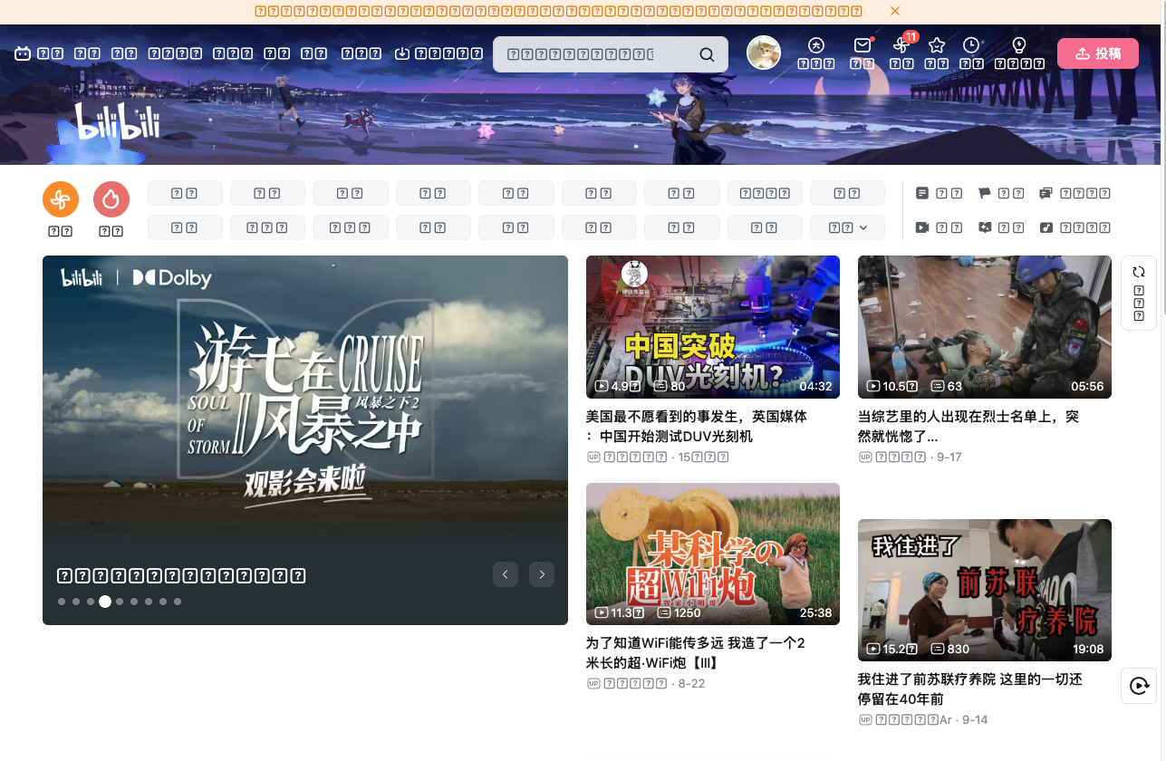Open title 为了知道WiFi能传多远

pos(696,653)
